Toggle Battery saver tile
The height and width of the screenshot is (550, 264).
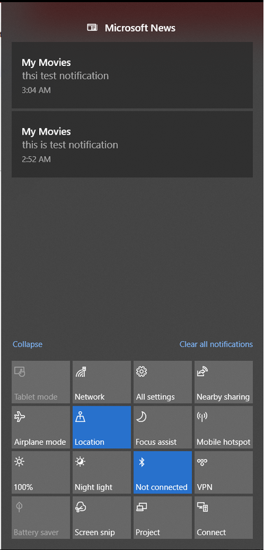click(41, 518)
